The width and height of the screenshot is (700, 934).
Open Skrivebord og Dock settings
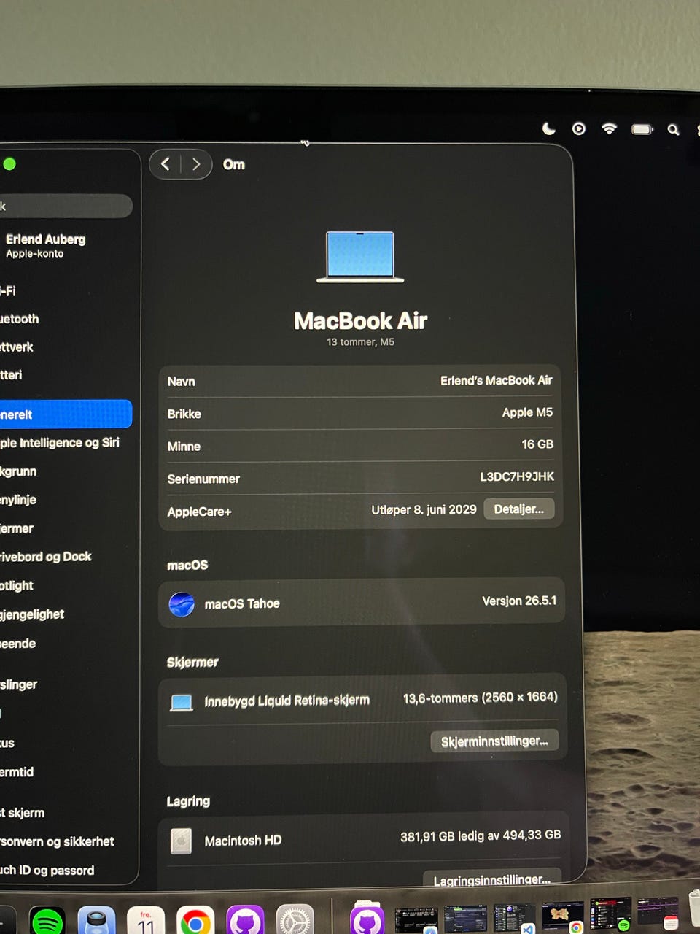click(46, 557)
